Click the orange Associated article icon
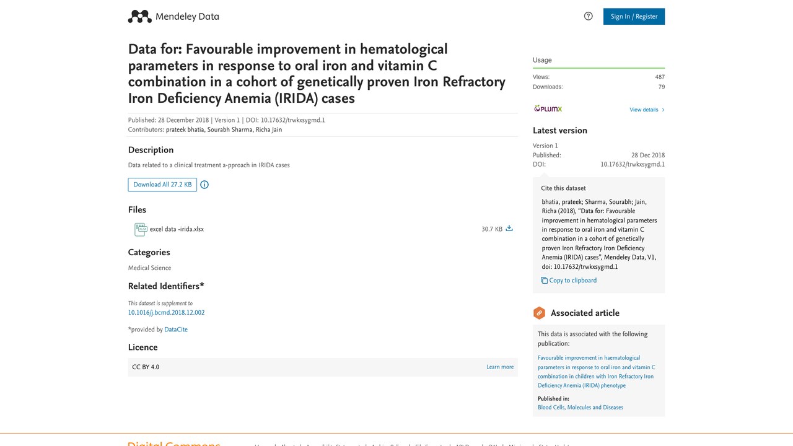The height and width of the screenshot is (446, 793). (540, 313)
